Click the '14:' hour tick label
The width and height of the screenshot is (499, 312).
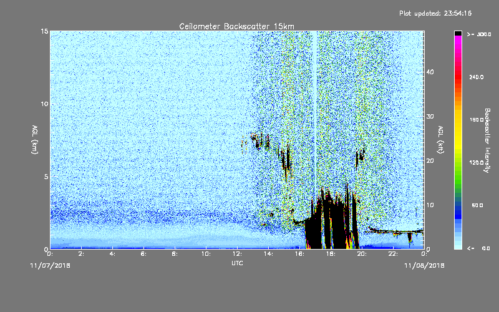click(x=269, y=254)
